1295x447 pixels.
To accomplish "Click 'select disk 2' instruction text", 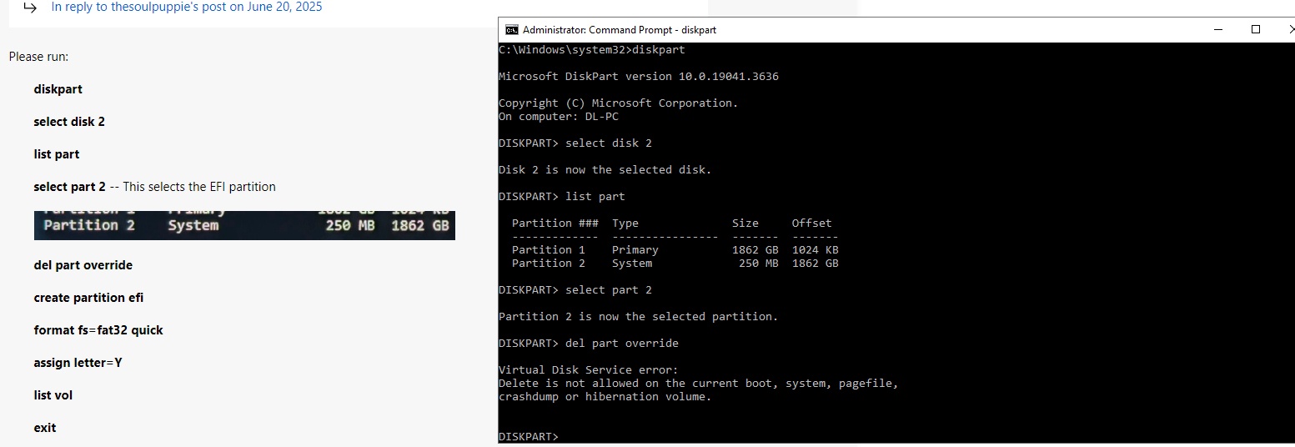I will pos(69,122).
